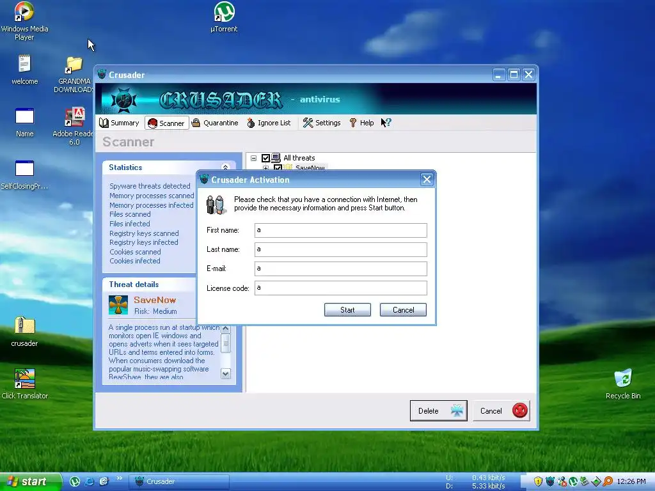The height and width of the screenshot is (491, 655).
Task: Click the network tray icon with red X
Action: pos(562,481)
